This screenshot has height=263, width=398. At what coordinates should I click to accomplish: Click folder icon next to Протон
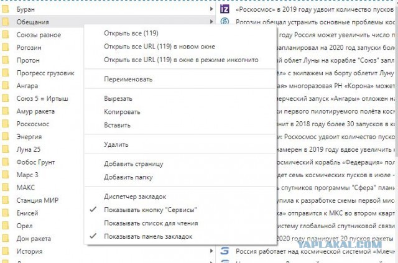pos(6,60)
